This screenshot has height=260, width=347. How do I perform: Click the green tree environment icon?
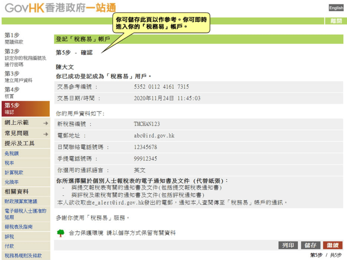click(x=60, y=233)
